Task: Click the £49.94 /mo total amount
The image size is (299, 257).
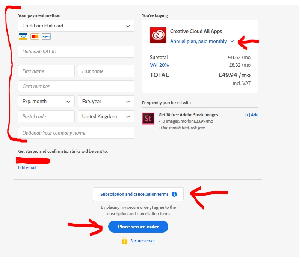Action: [234, 75]
